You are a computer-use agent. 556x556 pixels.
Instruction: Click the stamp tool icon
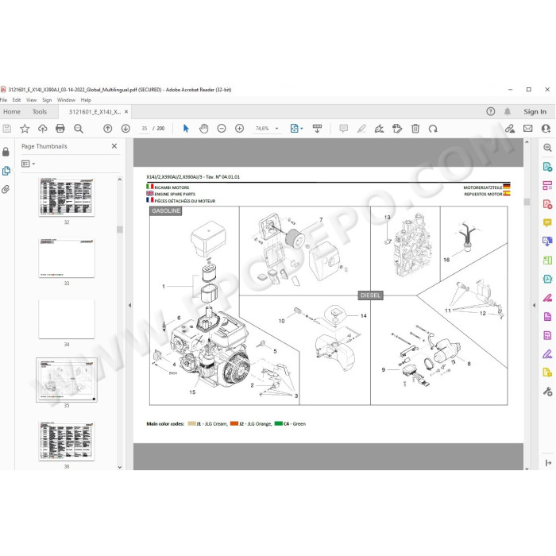[x=397, y=129]
